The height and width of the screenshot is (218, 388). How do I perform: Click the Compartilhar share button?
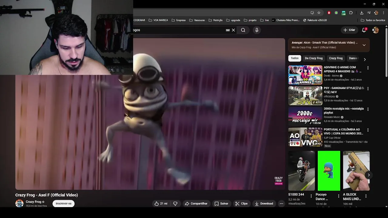(196, 203)
